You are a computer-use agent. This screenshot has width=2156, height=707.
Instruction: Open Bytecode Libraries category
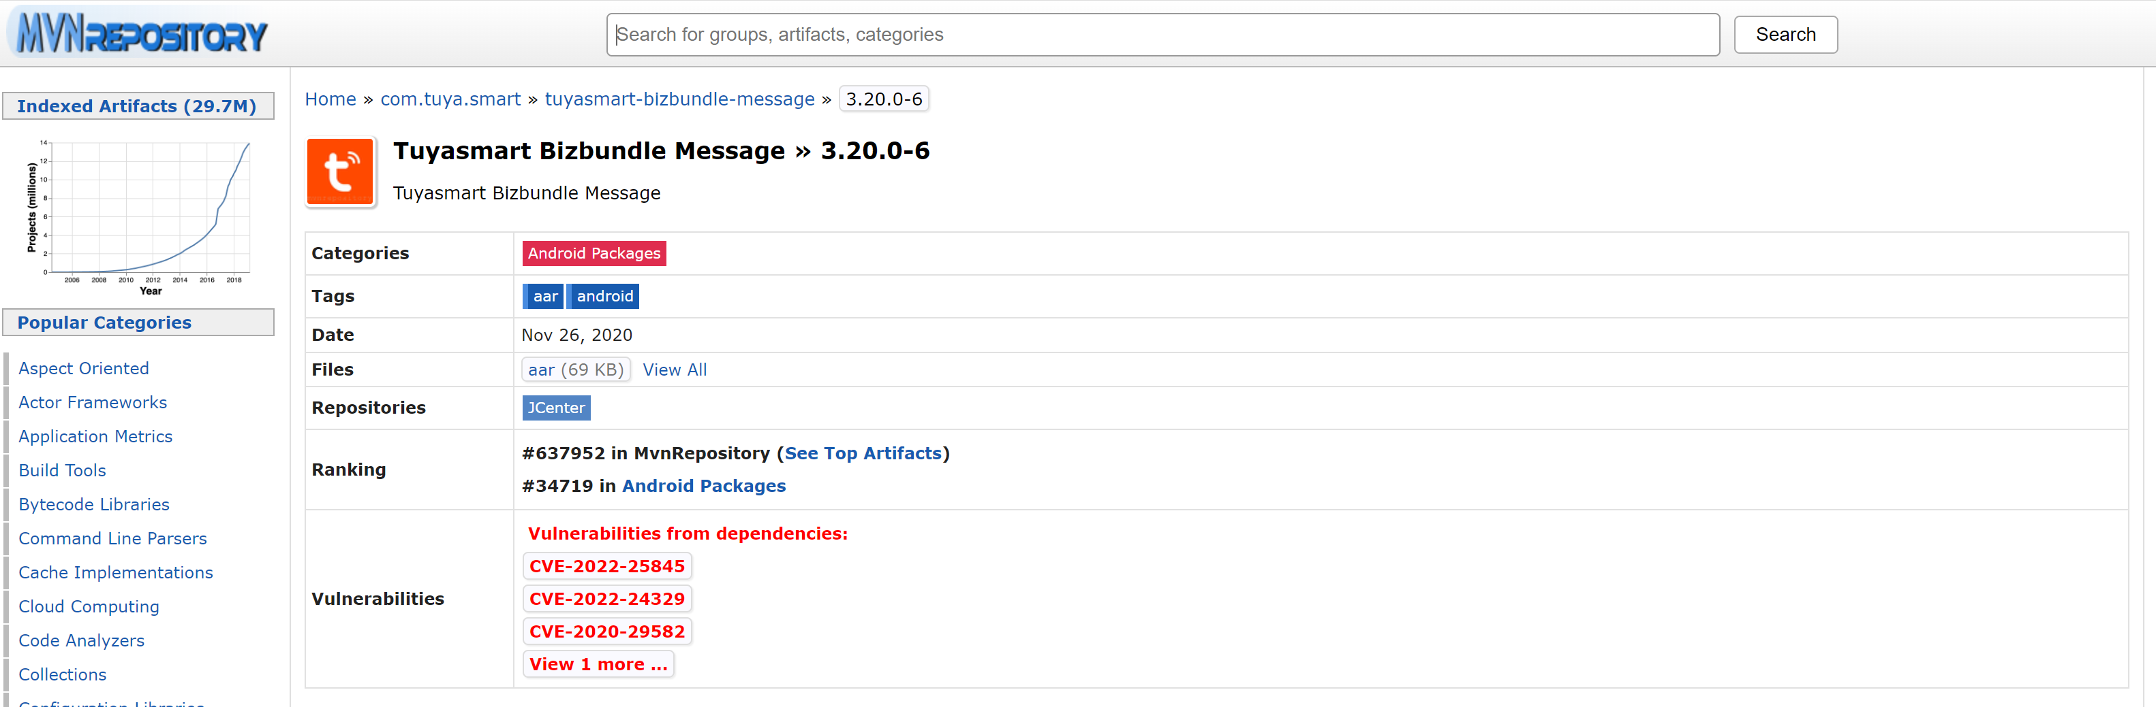point(94,505)
